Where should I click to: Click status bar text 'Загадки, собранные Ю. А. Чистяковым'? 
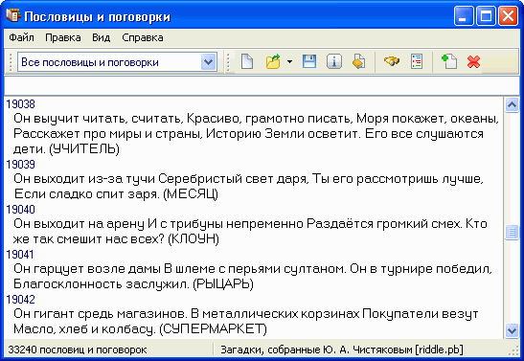(316, 350)
